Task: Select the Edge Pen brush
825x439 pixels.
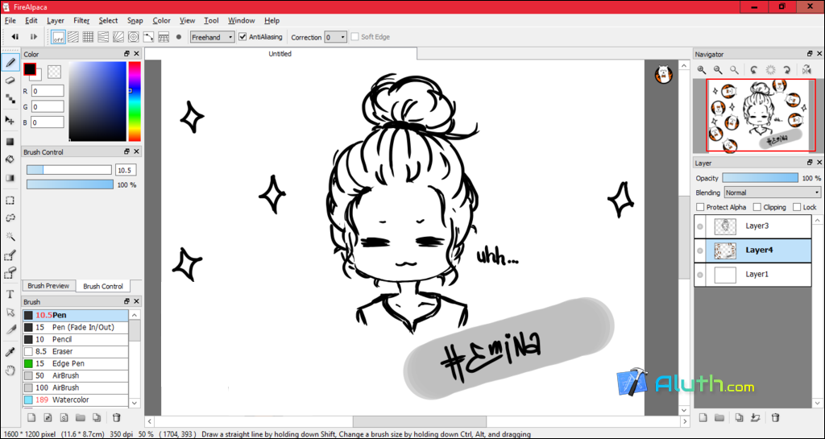Action: coord(75,364)
